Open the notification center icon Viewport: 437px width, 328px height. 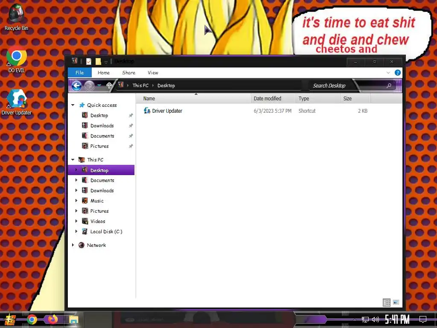click(423, 319)
